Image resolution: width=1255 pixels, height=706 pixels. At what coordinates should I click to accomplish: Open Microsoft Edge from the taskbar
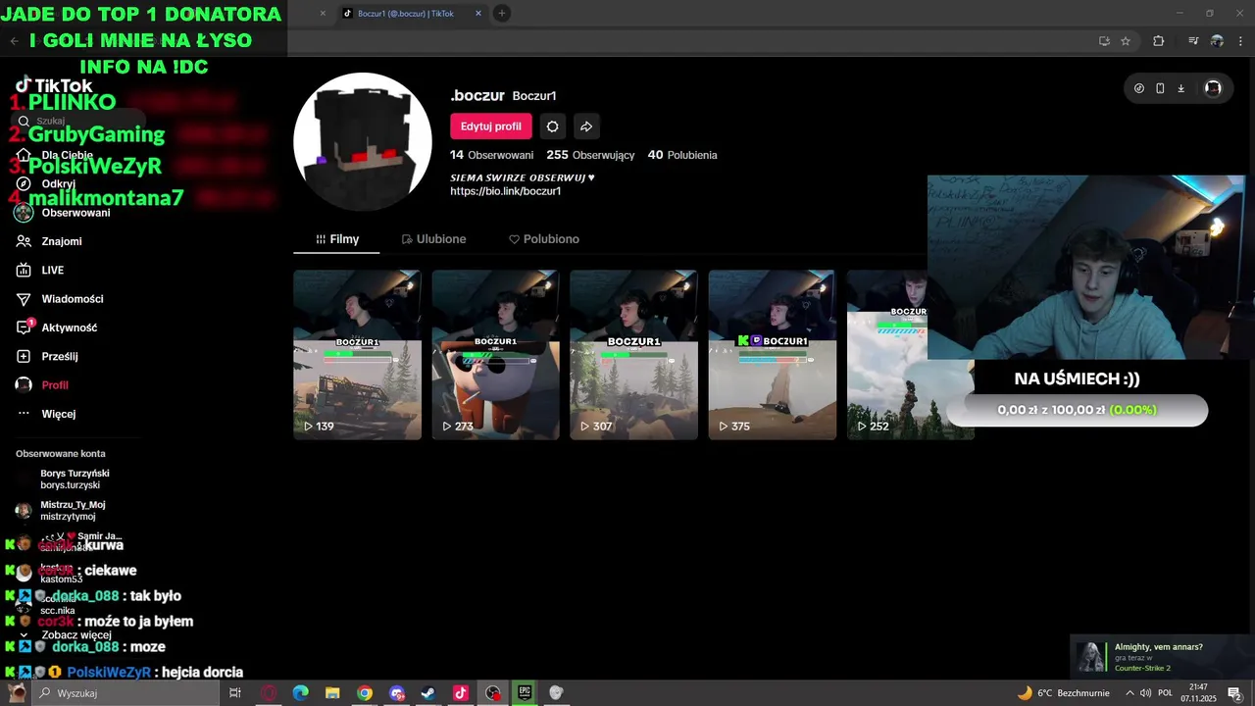301,693
